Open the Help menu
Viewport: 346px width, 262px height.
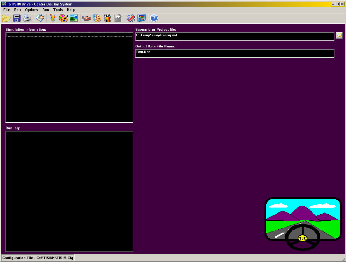(x=71, y=10)
